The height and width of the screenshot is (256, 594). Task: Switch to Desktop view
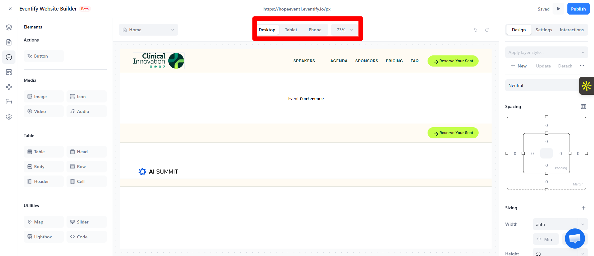[267, 30]
